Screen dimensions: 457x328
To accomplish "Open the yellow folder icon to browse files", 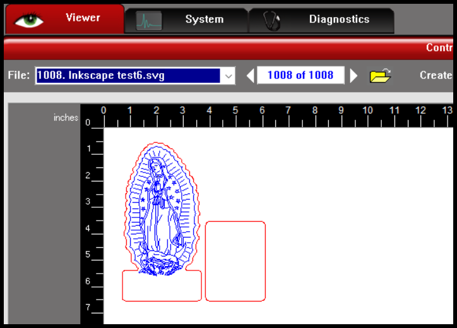I will point(380,76).
